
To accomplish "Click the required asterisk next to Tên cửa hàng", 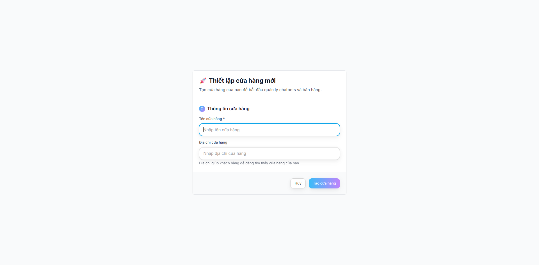I will click(224, 119).
